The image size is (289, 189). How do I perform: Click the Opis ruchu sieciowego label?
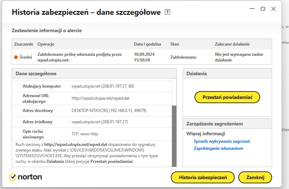tap(33, 134)
